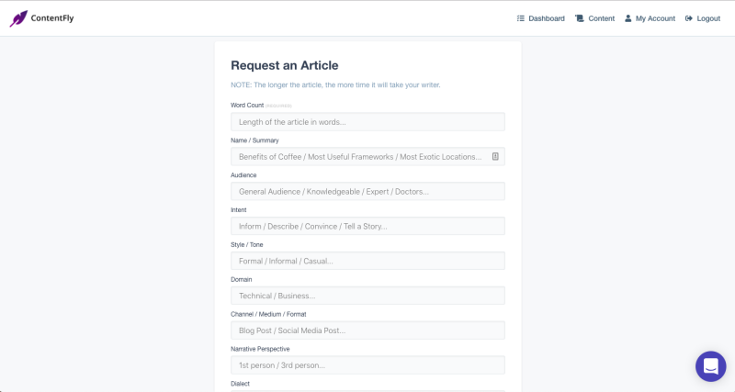Click the Content scroll icon
735x392 pixels.
tap(580, 18)
